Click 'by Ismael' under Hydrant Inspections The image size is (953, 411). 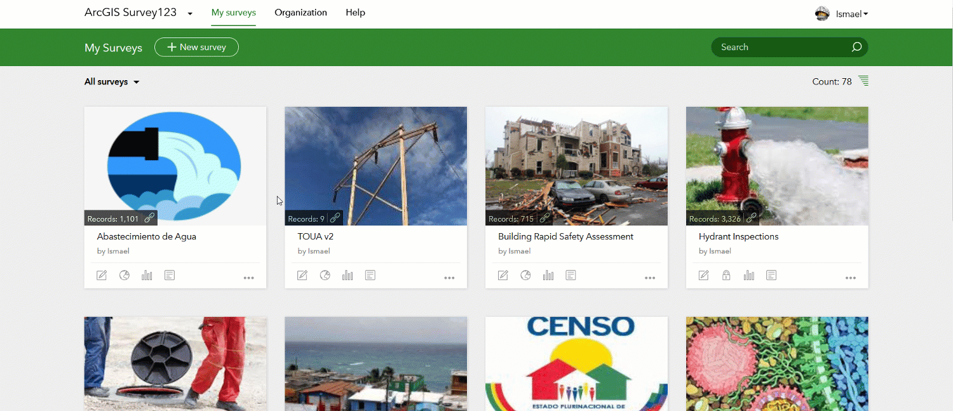tap(715, 251)
